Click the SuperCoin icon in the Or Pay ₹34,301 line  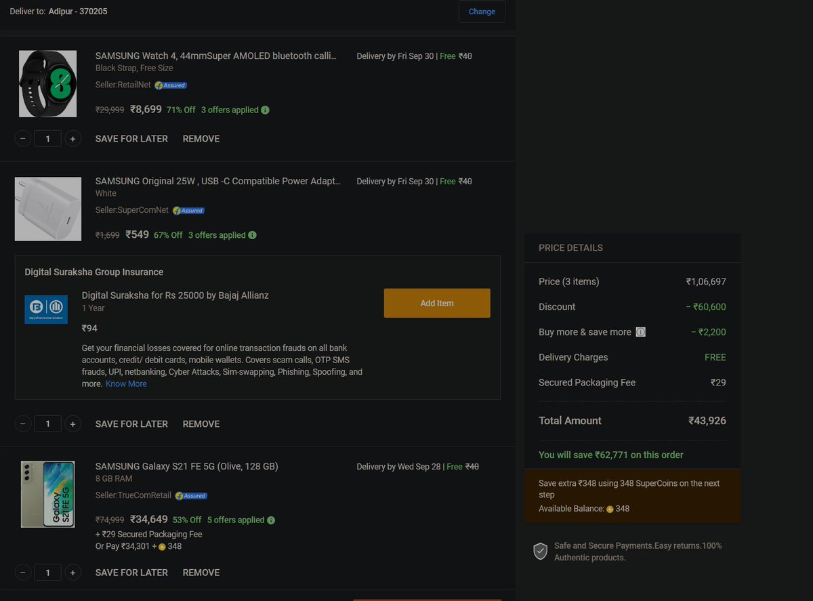[x=162, y=547]
